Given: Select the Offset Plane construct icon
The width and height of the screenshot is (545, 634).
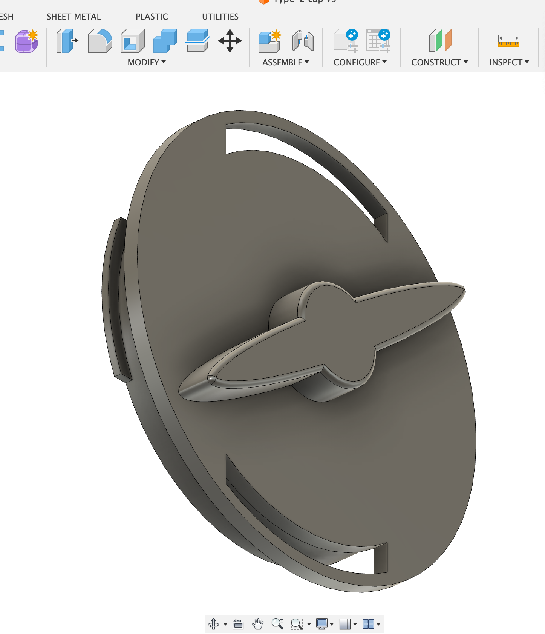Looking at the screenshot, I should (x=440, y=41).
